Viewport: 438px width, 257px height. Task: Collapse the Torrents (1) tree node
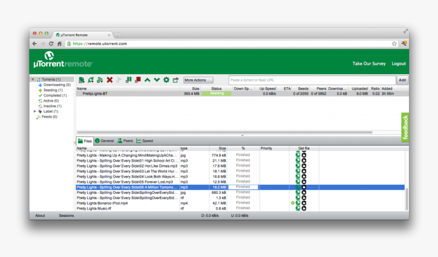tap(33, 79)
